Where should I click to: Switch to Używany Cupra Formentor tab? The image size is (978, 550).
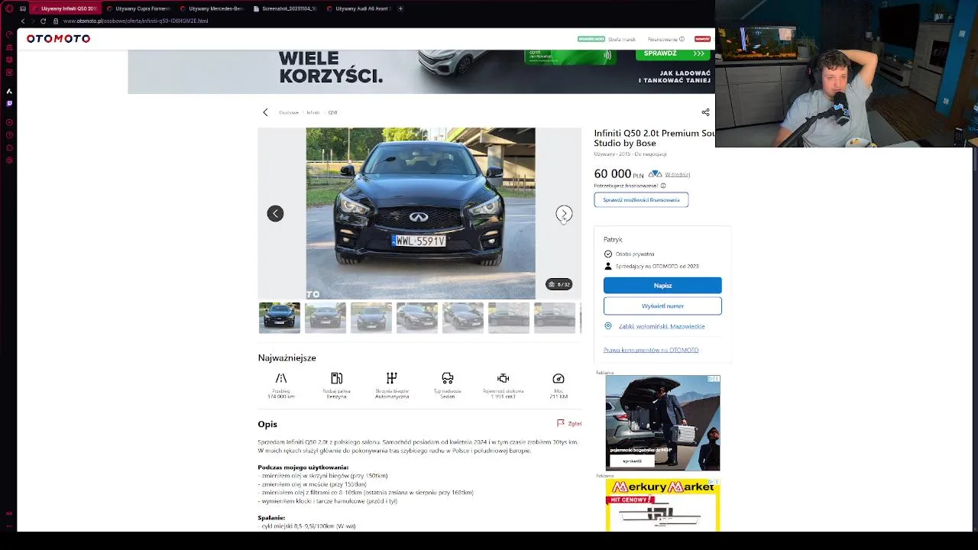coord(139,8)
